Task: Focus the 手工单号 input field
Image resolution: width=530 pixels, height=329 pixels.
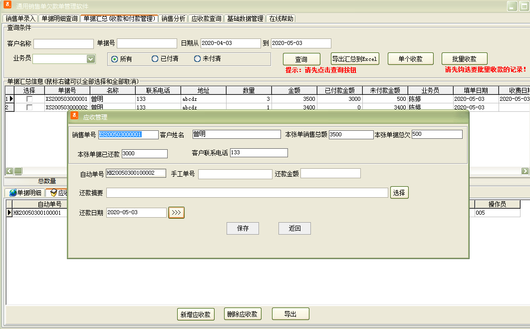Action: click(235, 174)
